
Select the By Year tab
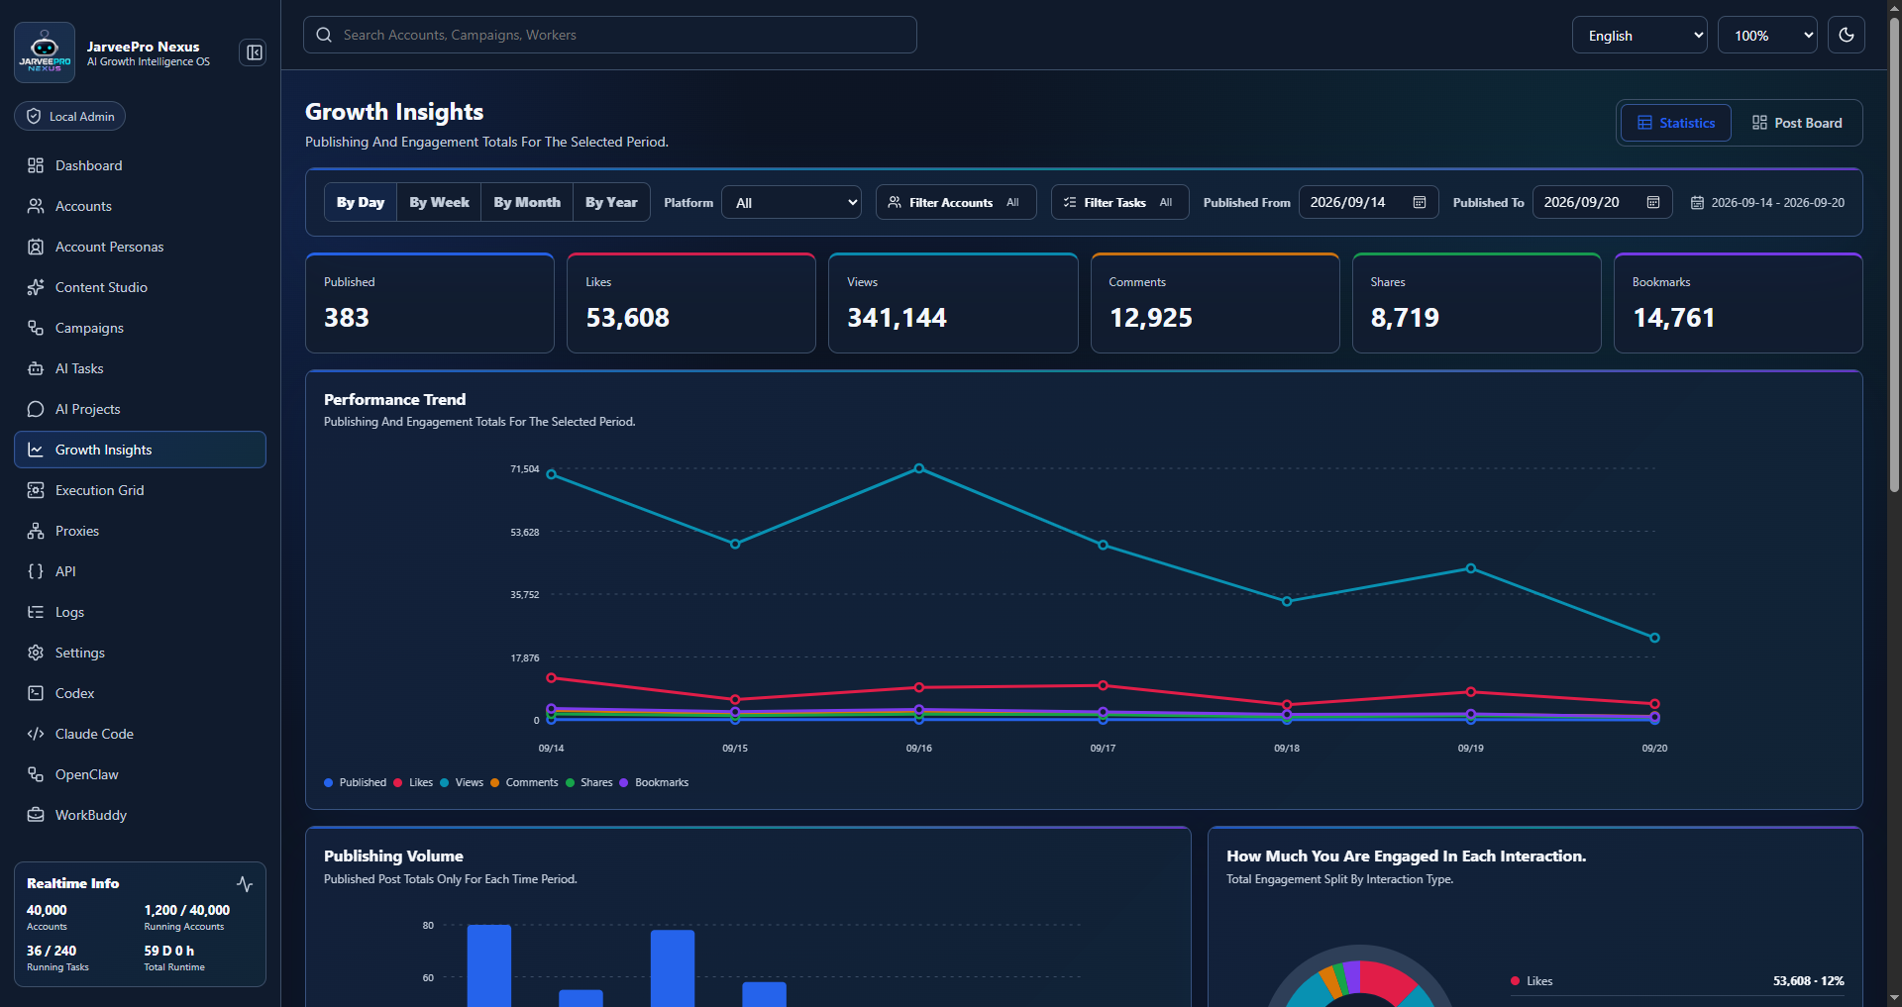(611, 202)
